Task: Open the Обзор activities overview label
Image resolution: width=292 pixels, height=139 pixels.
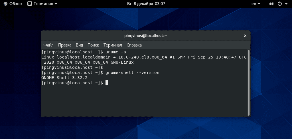Action: point(16,4)
